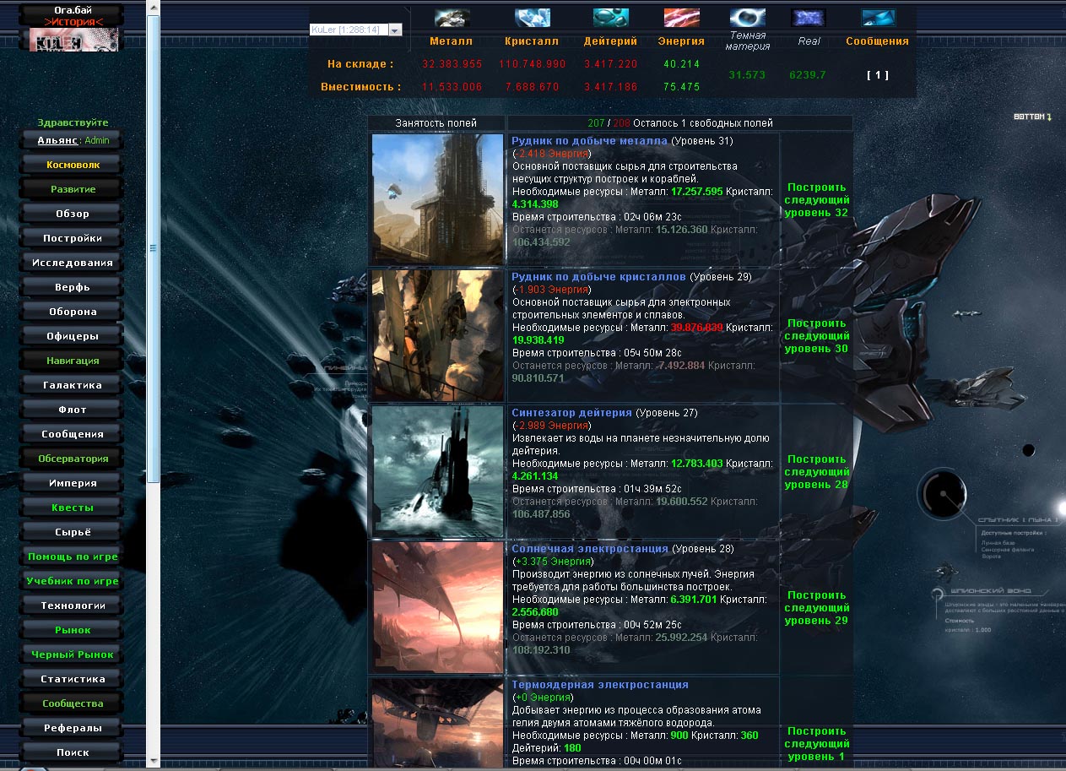The image size is (1066, 771).
Task: Click the Real currency icon
Action: 809,18
